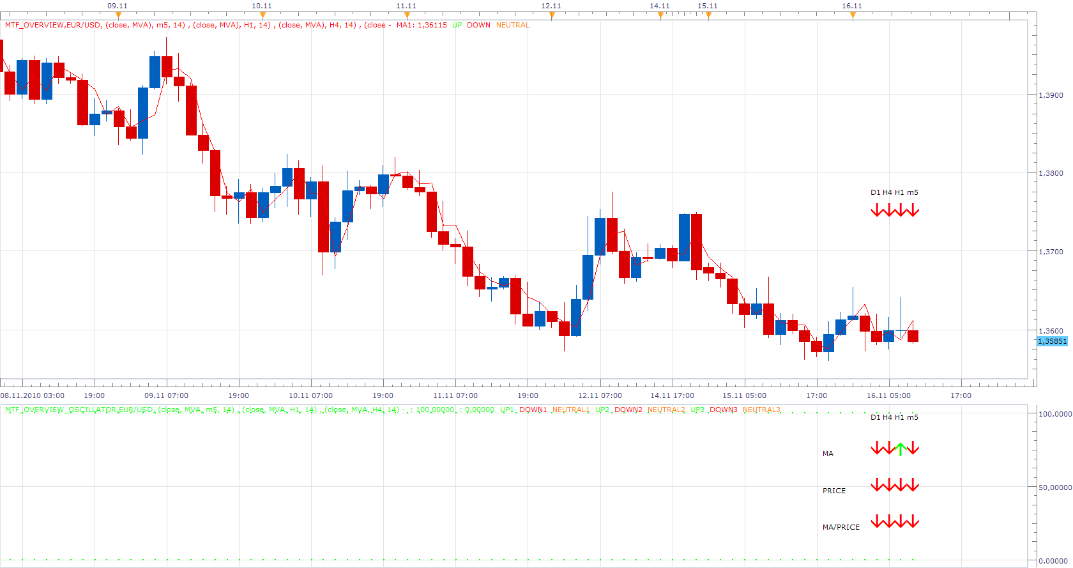The width and height of the screenshot is (1073, 568).
Task: Click the MA1: 1,36115 value label
Action: pos(422,26)
